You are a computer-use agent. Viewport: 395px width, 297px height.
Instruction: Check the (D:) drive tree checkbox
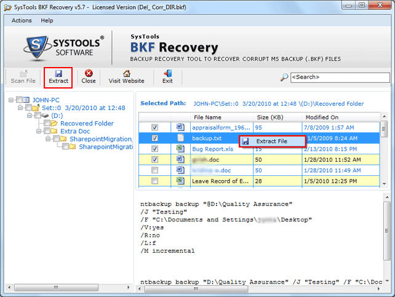tap(38, 115)
